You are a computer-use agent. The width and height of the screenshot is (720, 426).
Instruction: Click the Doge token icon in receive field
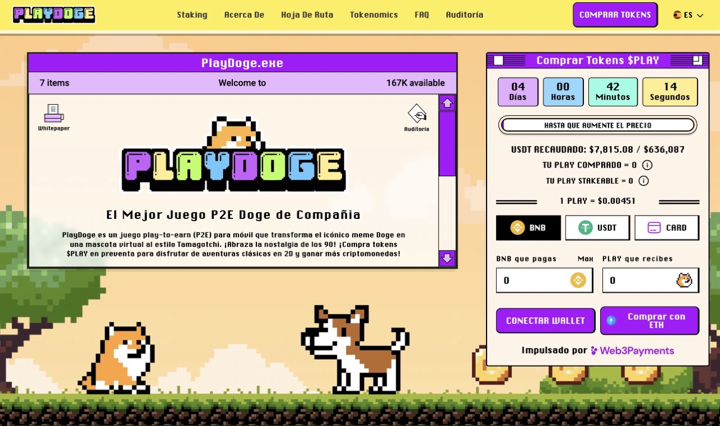685,280
